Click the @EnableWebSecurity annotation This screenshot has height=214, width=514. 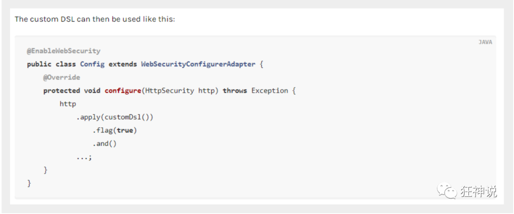(x=64, y=51)
